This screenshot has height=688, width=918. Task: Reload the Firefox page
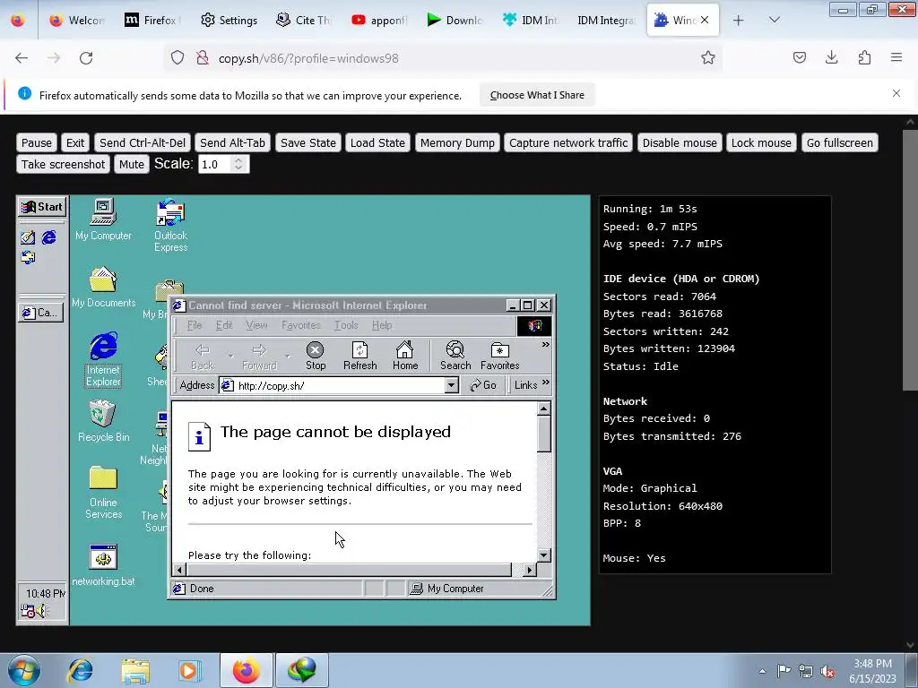point(86,58)
